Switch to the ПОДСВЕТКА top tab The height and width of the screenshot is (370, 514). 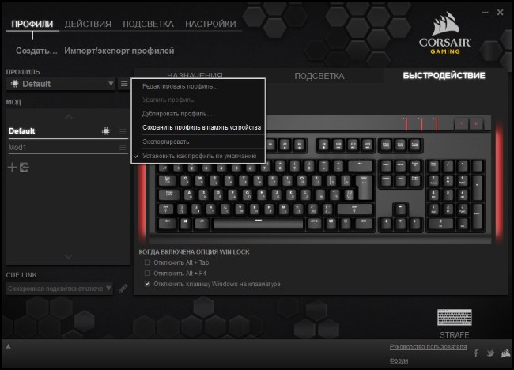(148, 24)
